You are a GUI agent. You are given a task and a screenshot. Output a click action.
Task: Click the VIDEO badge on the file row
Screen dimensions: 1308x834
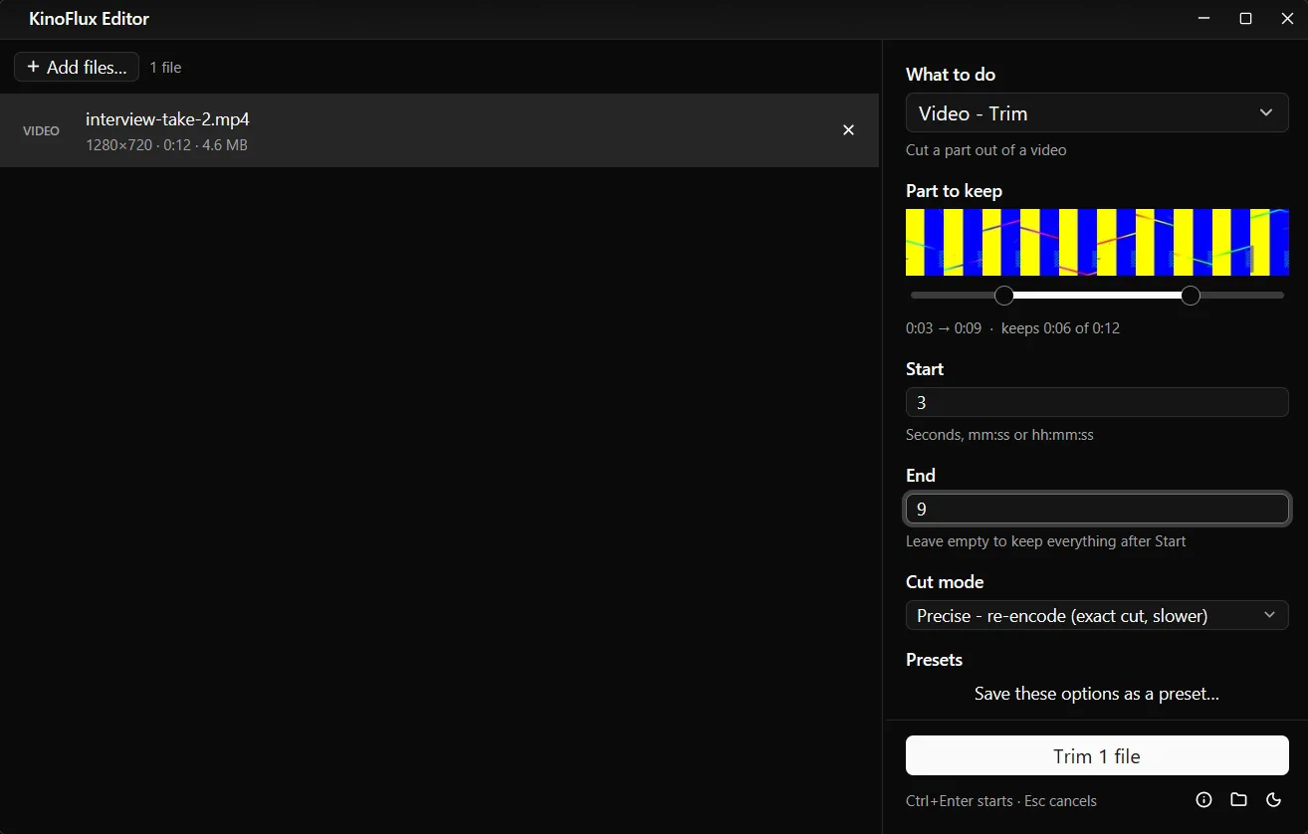(41, 130)
